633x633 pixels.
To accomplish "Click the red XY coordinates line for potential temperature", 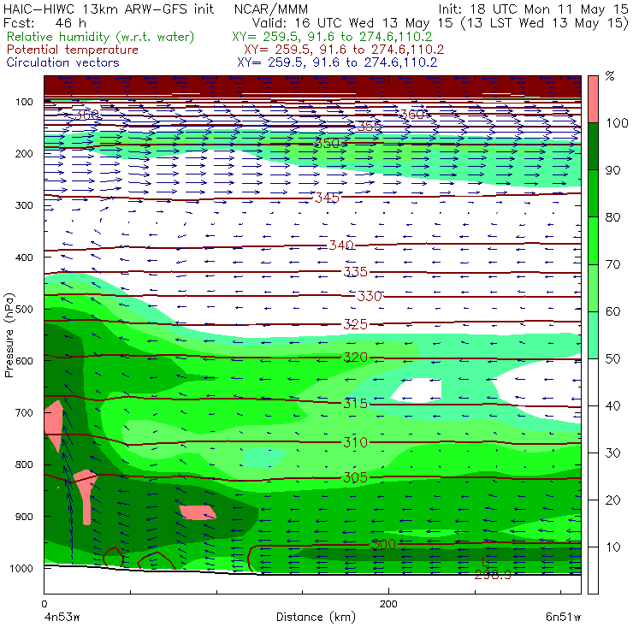I will 344,50.
